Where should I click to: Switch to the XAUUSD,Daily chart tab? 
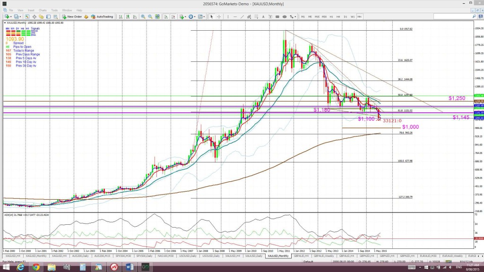tap(254, 256)
